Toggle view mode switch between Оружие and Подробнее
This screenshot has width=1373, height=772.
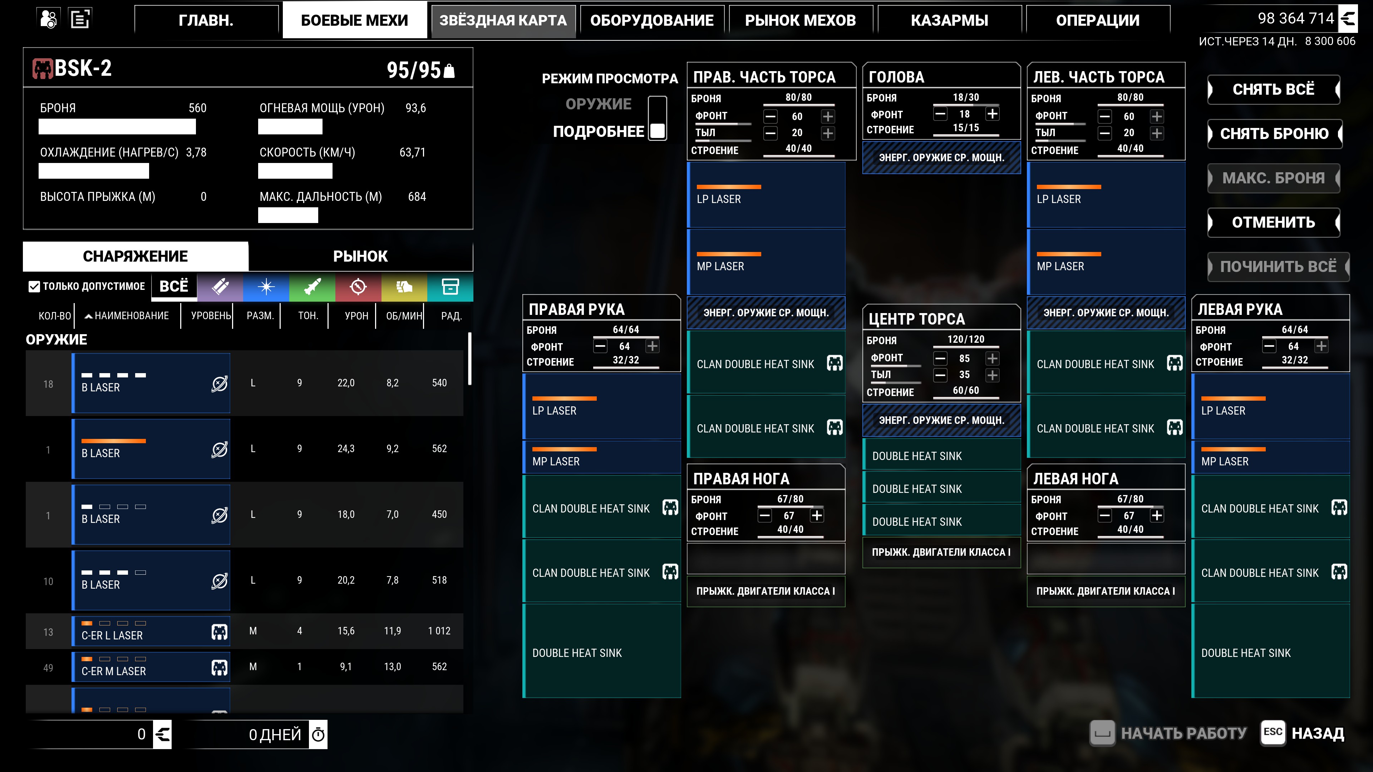(658, 118)
